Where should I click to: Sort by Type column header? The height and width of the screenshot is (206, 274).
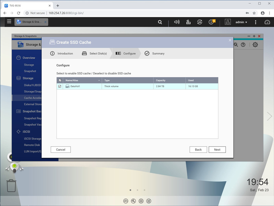[x=127, y=80]
